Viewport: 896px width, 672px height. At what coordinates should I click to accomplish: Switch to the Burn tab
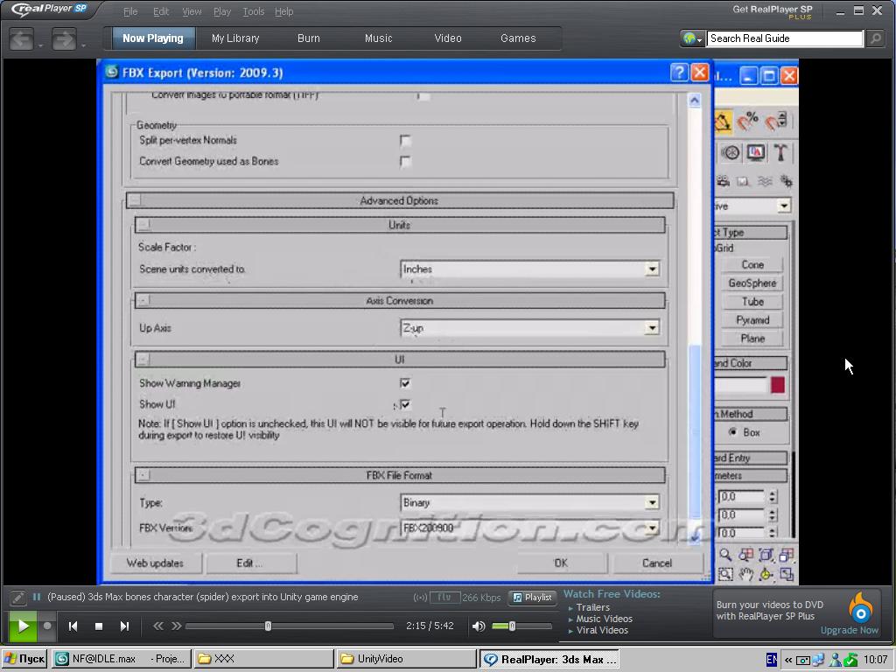click(309, 38)
